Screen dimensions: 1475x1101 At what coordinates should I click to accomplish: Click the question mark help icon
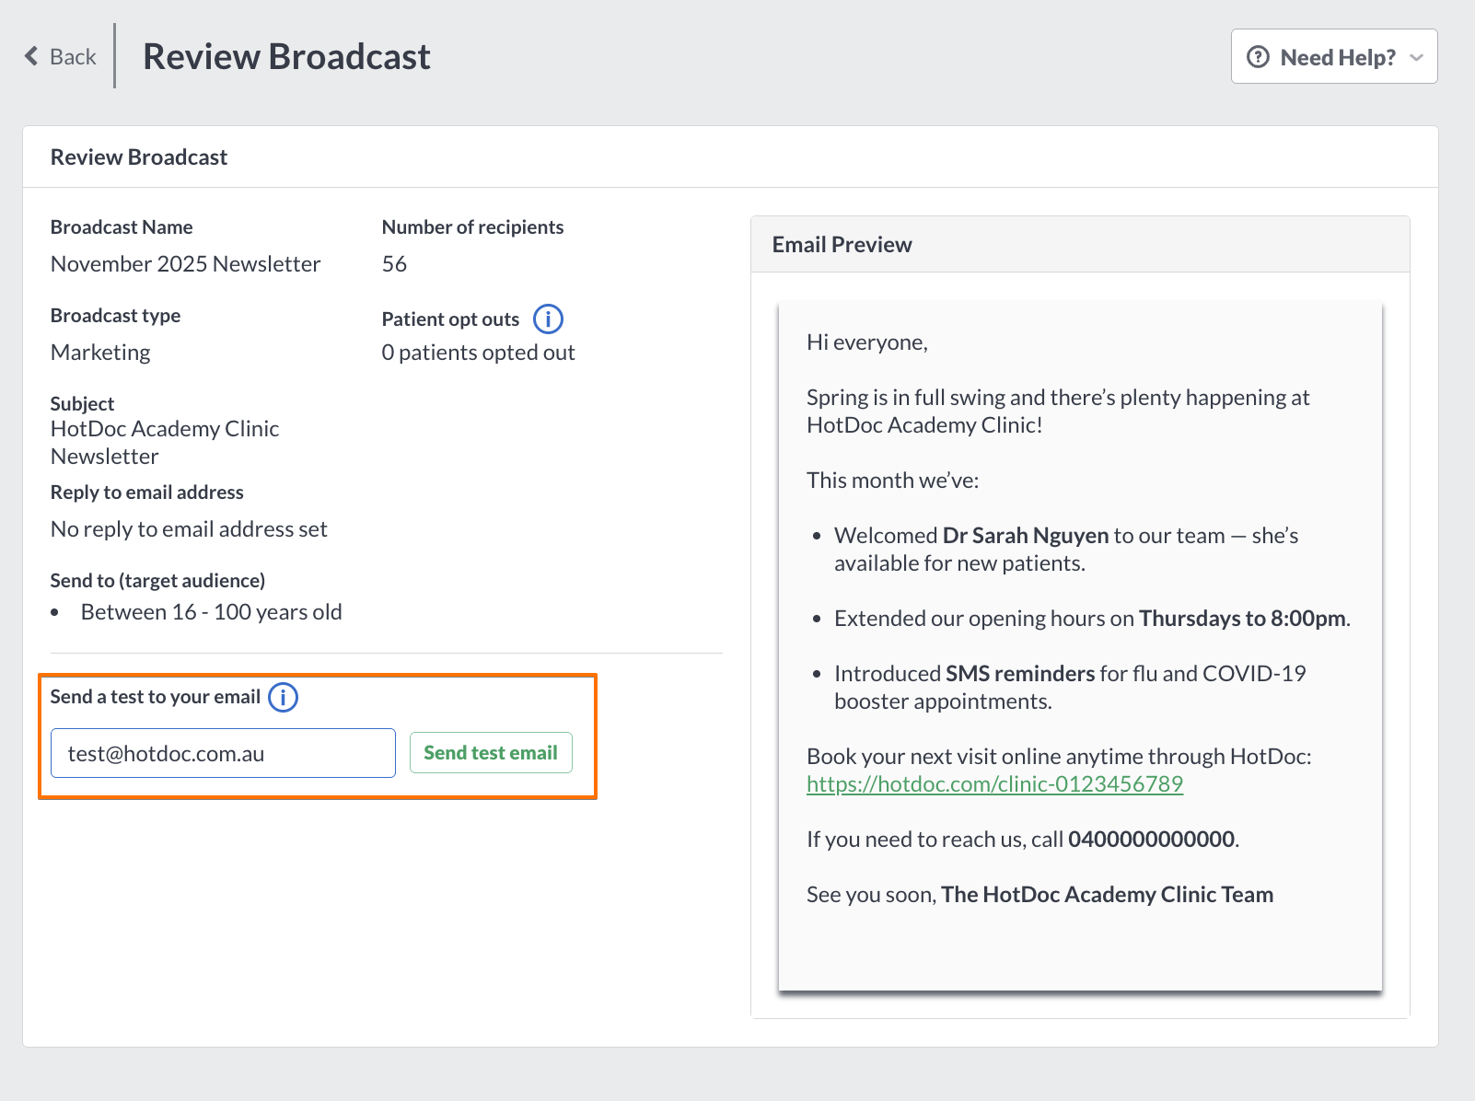tap(1258, 57)
